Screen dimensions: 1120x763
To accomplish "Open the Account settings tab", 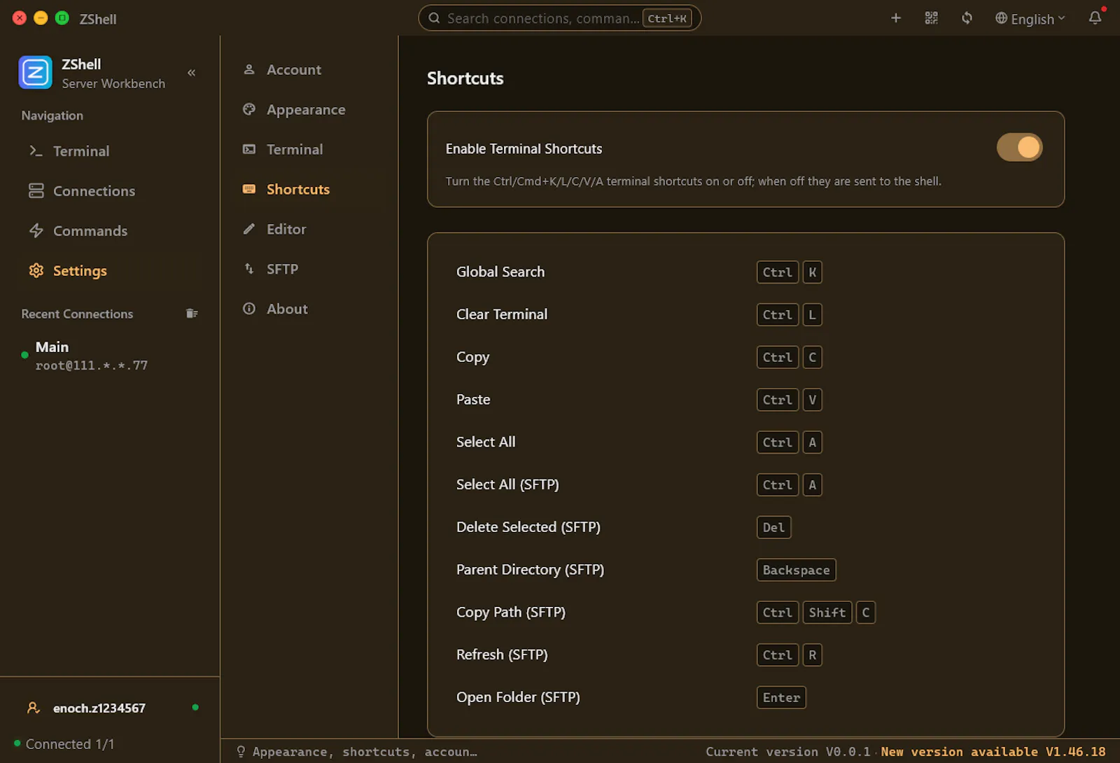I will (x=309, y=70).
